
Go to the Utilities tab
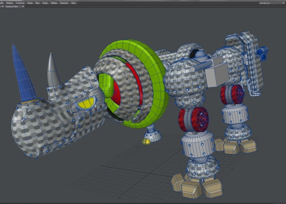(54, 3)
